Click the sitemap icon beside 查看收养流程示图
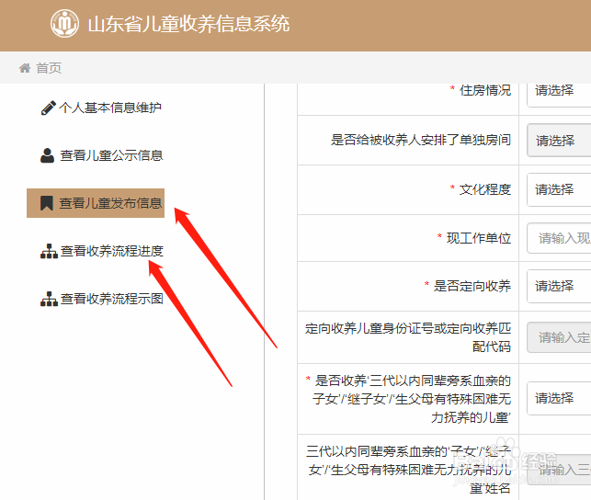This screenshot has height=500, width=591. (x=49, y=299)
